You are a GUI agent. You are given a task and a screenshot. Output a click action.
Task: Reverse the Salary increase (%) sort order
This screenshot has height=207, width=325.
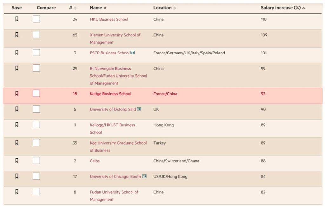click(x=283, y=8)
